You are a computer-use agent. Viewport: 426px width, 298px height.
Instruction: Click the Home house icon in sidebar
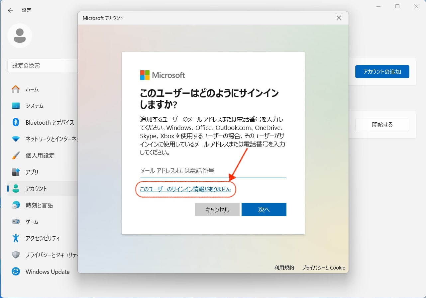(16, 89)
